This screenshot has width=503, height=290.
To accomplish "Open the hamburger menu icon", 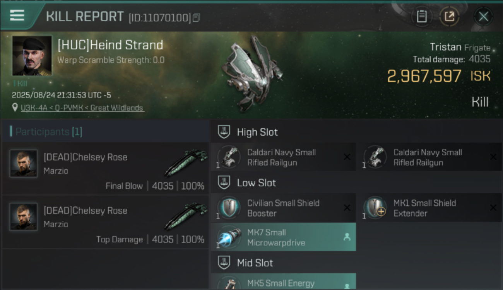I will [x=17, y=15].
